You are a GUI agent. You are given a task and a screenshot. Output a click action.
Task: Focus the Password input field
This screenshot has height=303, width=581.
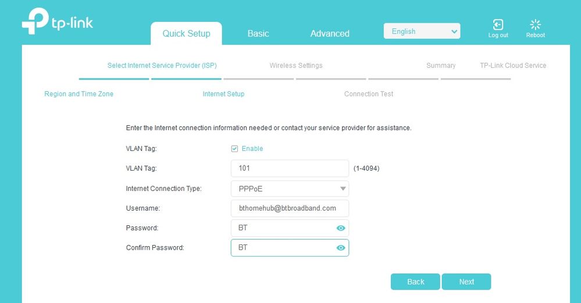(x=282, y=228)
